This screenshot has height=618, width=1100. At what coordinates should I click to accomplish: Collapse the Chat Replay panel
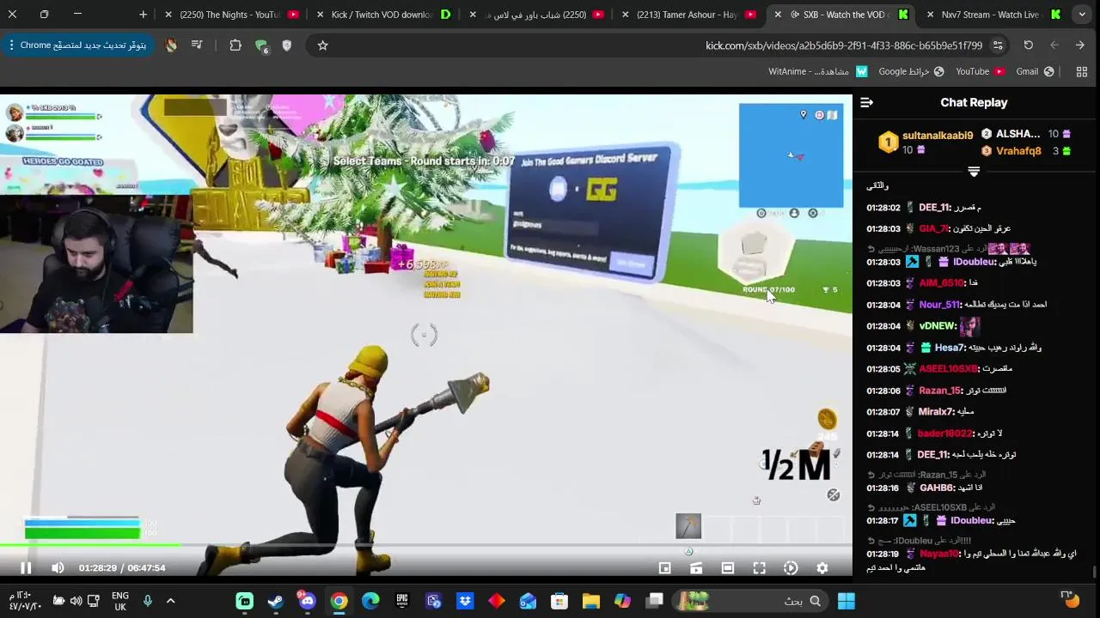(866, 102)
